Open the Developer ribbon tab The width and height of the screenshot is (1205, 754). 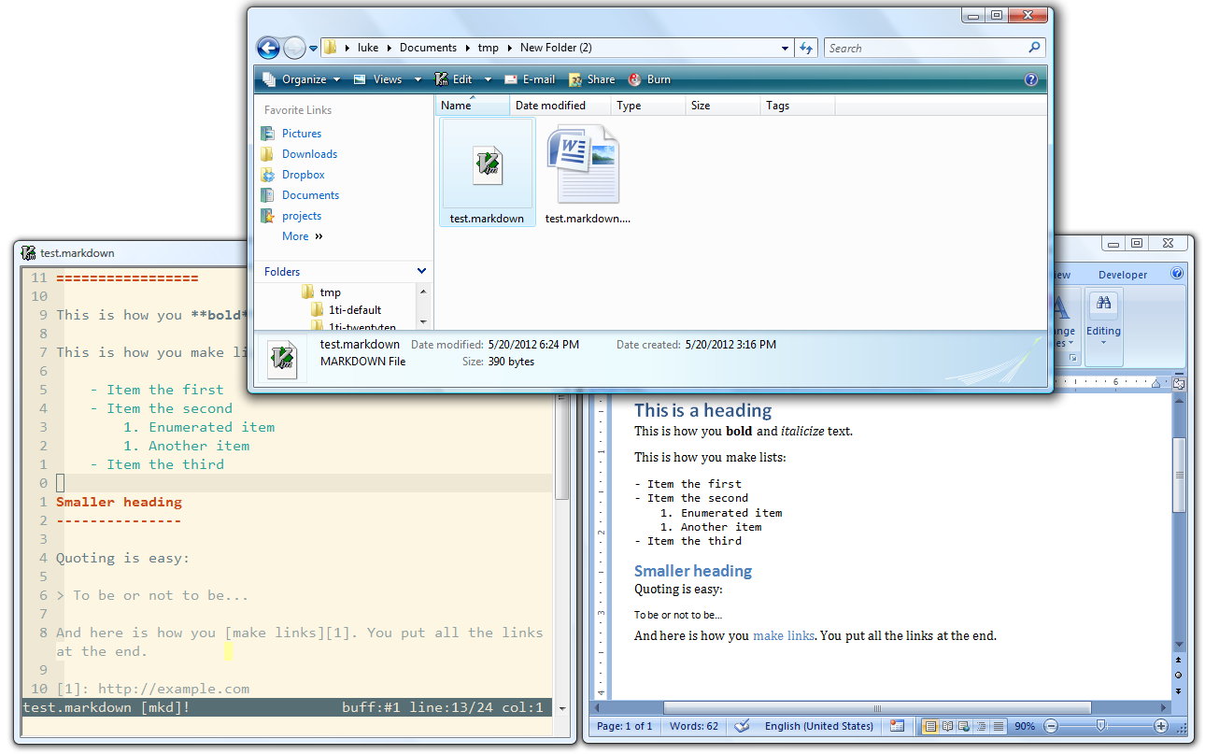tap(1123, 275)
